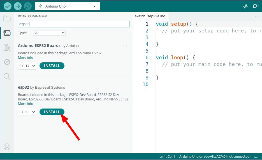The height and width of the screenshot is (160, 262).
Task: Show notifications via the bell icon
Action: 256,156
